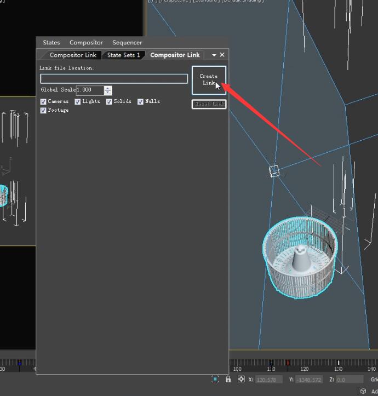Open the Compositor menu

[86, 42]
